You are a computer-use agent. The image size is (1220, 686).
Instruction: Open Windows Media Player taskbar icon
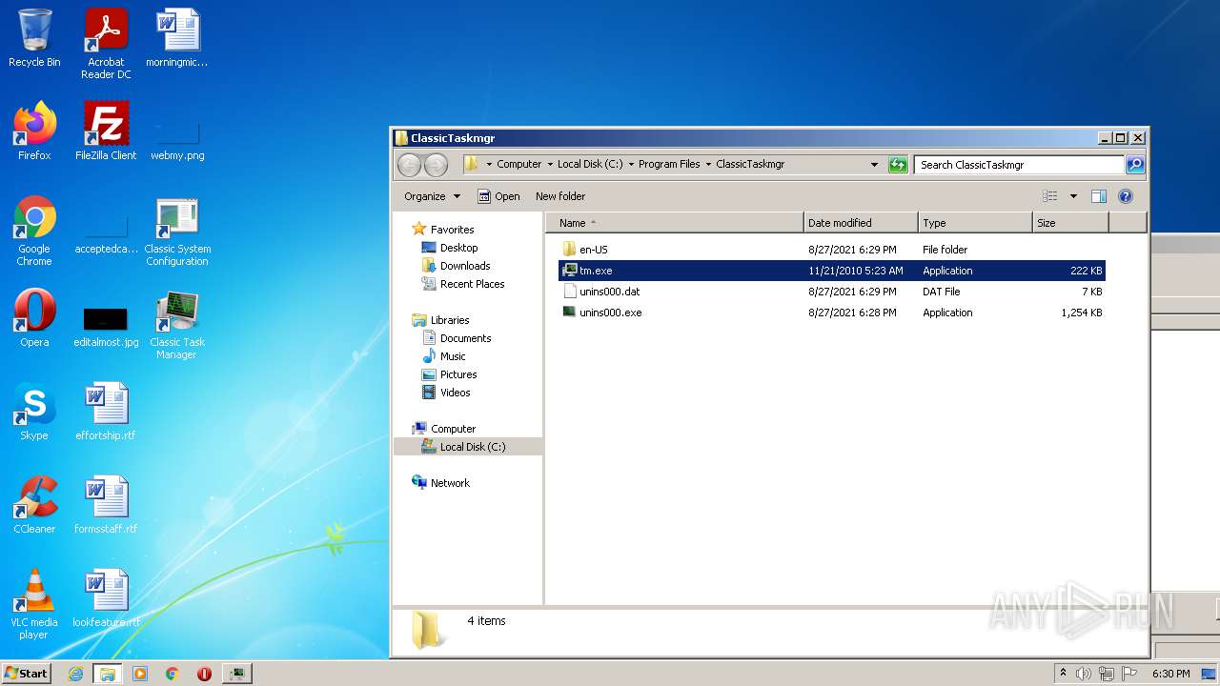pyautogui.click(x=140, y=674)
